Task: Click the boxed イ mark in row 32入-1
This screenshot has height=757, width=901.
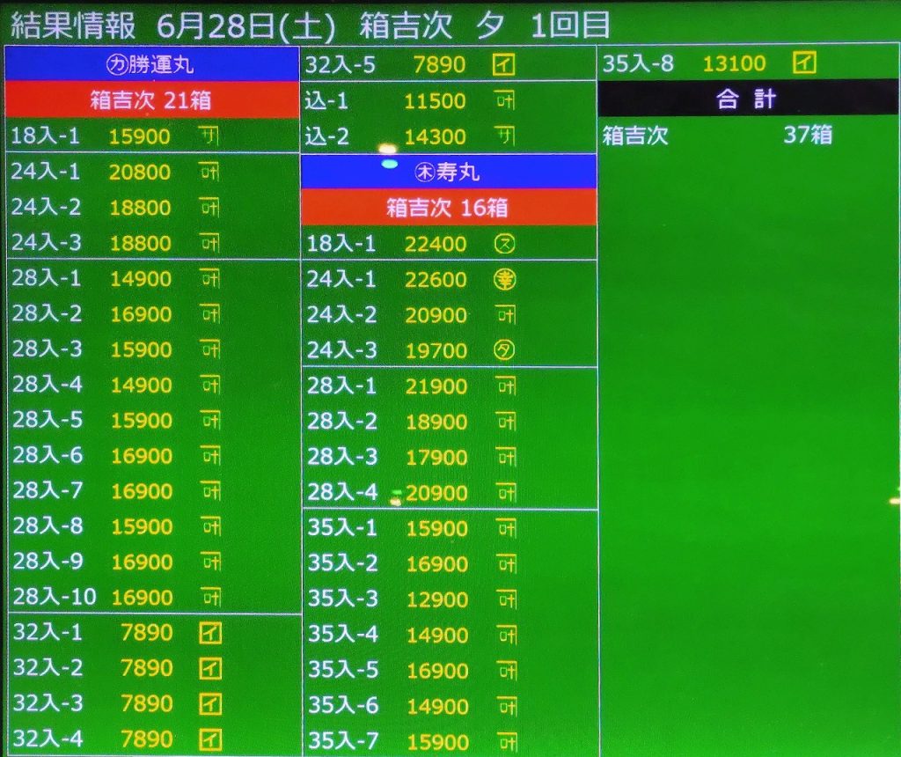Action: 209,632
